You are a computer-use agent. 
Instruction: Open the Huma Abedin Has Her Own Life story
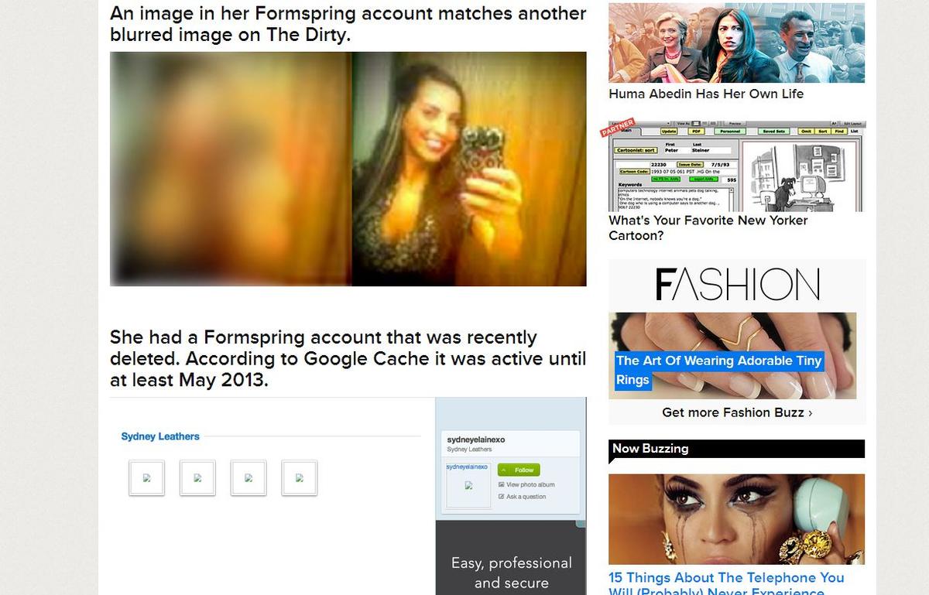tap(706, 94)
